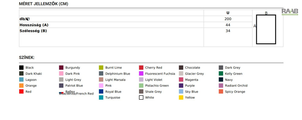
Task: Choose the Burnt Lime swatch
Action: pyautogui.click(x=101, y=68)
